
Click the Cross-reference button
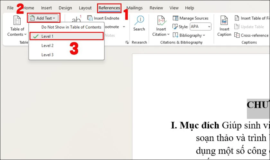click(251, 35)
